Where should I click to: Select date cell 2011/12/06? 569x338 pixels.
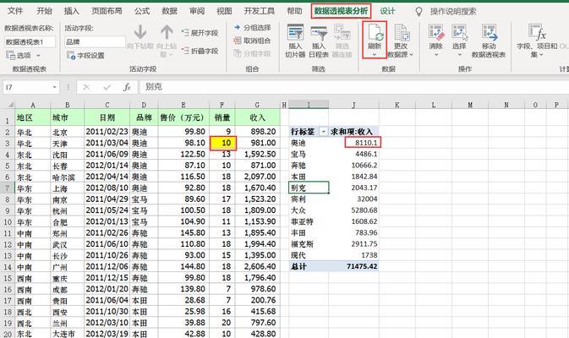coord(107,266)
